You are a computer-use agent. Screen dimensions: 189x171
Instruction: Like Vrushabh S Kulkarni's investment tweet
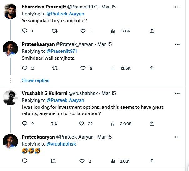(82, 124)
